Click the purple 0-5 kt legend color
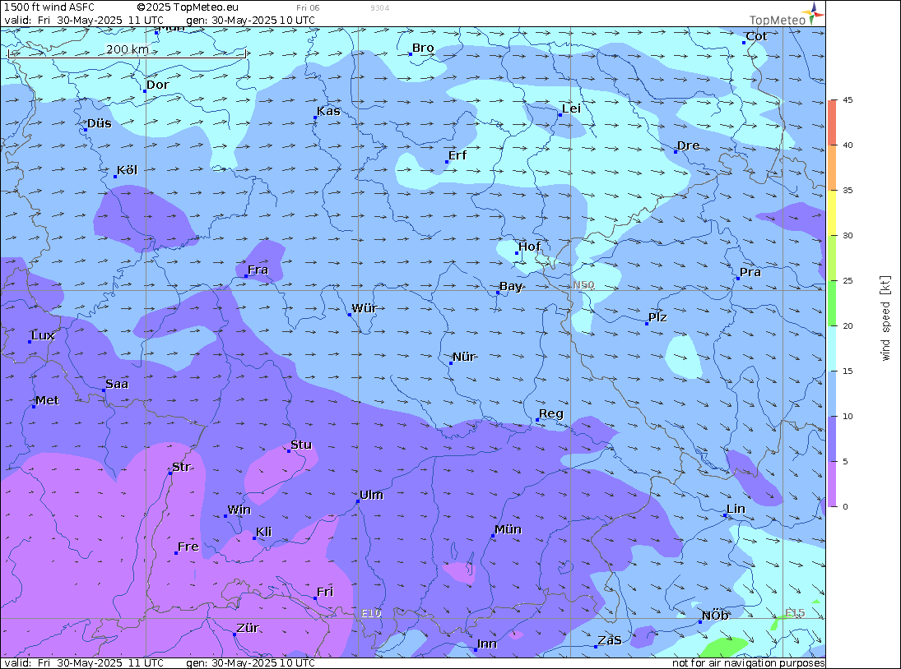This screenshot has height=669, width=901. [833, 484]
